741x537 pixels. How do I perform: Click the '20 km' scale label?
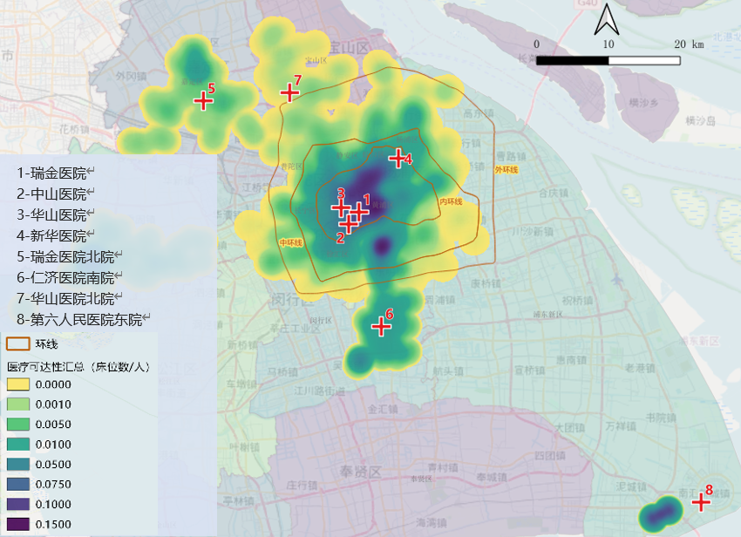pyautogui.click(x=689, y=44)
